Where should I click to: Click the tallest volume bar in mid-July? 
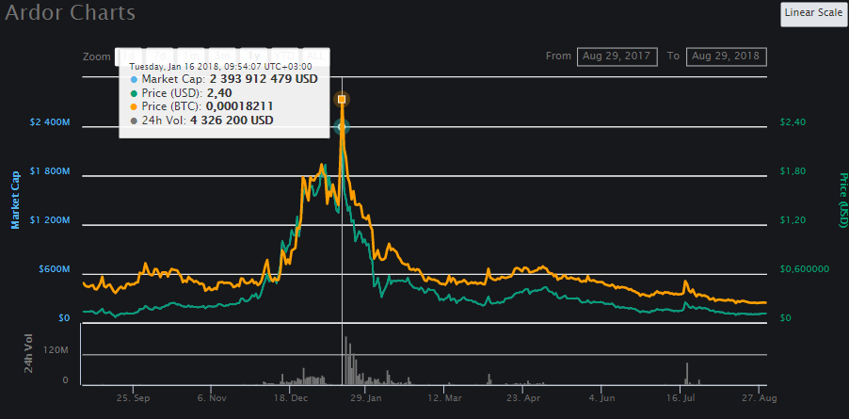[x=687, y=374]
